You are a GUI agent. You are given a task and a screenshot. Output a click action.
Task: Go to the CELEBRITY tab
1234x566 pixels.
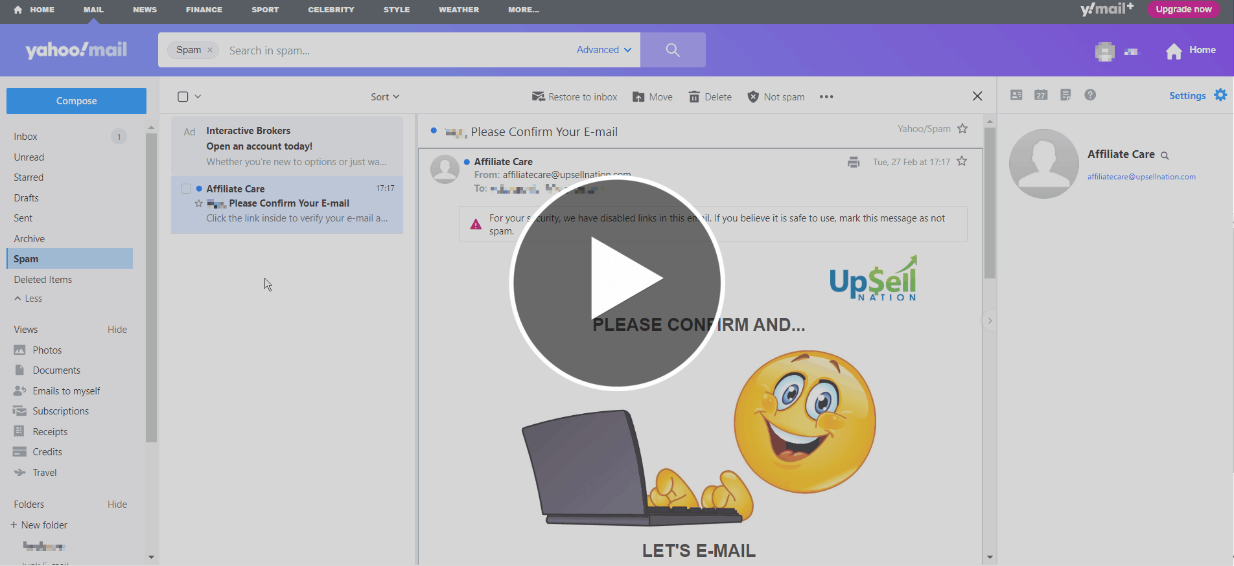(331, 10)
